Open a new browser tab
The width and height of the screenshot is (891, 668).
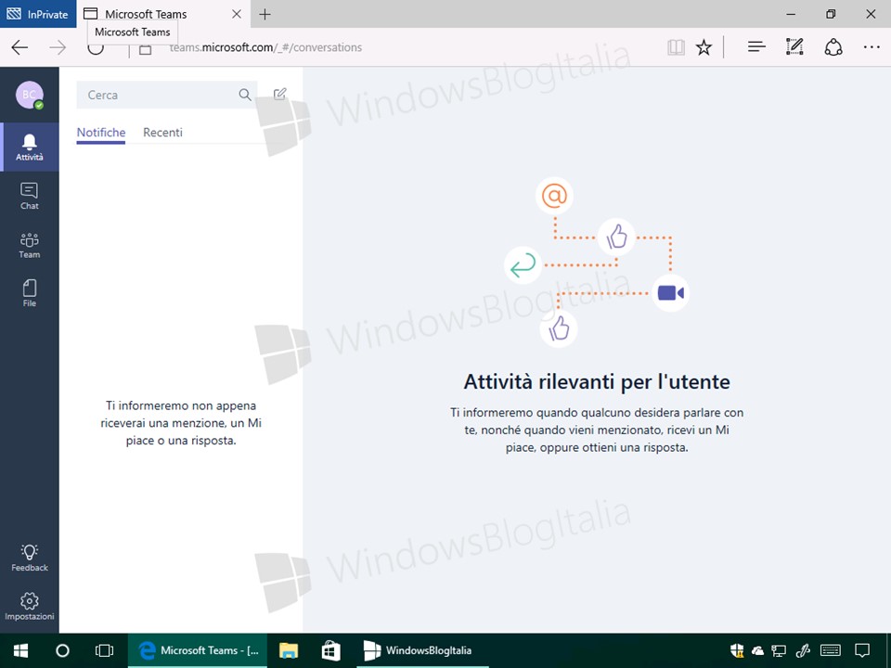[x=265, y=14]
